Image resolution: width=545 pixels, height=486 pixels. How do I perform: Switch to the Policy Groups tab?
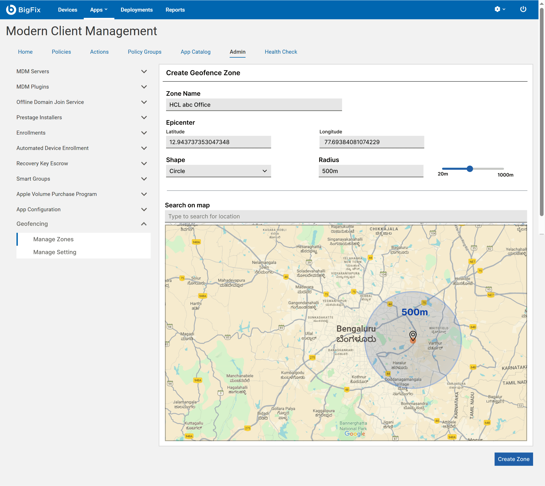144,52
